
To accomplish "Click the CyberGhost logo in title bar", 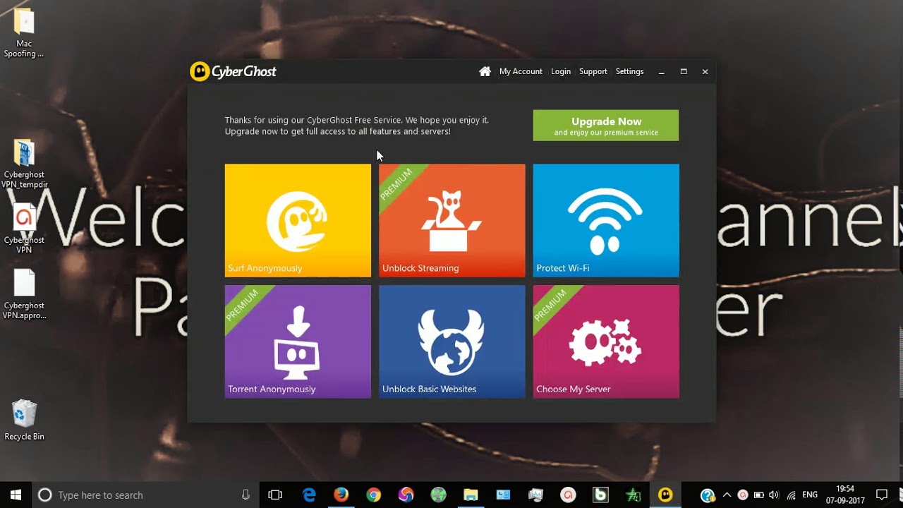I will 234,71.
